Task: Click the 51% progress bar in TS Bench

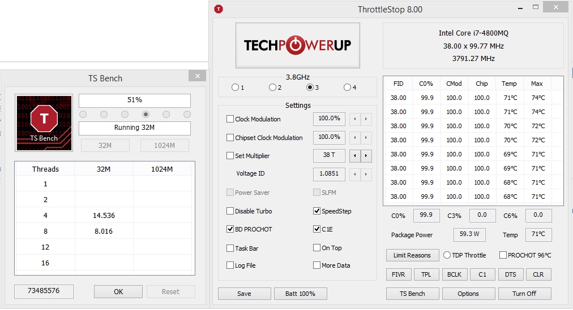Action: click(x=135, y=100)
